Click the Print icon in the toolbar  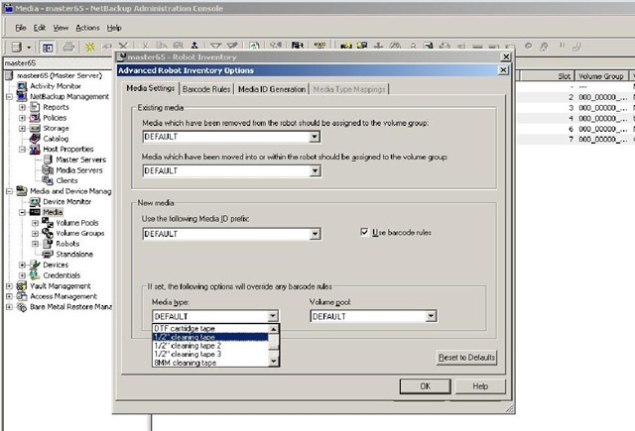(x=68, y=47)
